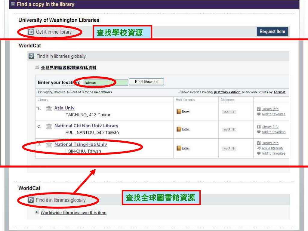Click the WorldCat swirl icon in the lower WorldCat panel
The width and height of the screenshot is (308, 231).
pos(31,200)
